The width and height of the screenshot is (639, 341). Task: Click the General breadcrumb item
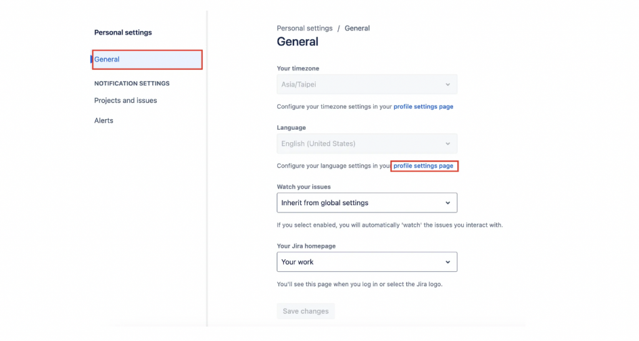click(357, 28)
